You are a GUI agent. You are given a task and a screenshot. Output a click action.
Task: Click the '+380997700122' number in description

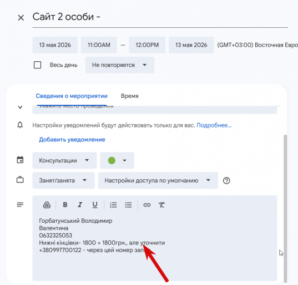point(60,250)
